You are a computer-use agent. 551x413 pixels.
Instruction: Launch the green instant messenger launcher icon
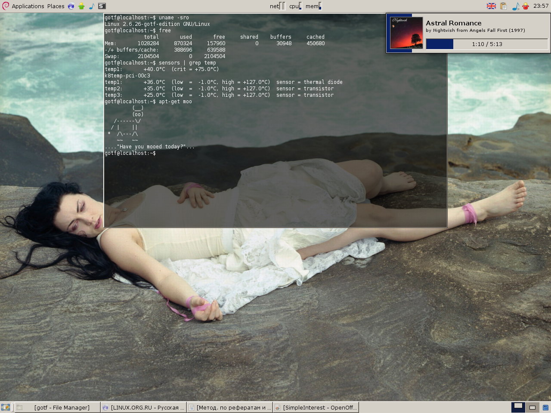pos(81,6)
